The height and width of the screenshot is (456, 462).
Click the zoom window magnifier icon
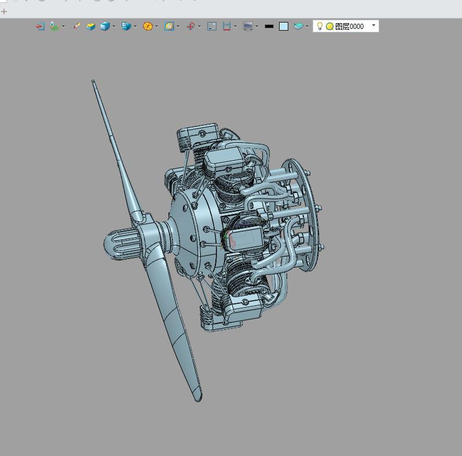(169, 27)
